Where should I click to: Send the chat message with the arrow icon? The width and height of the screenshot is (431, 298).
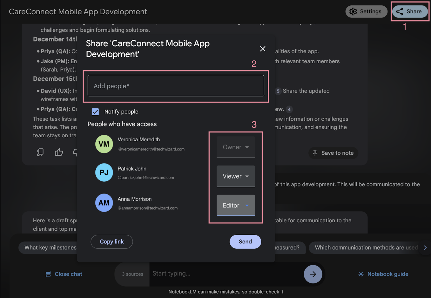pyautogui.click(x=313, y=274)
